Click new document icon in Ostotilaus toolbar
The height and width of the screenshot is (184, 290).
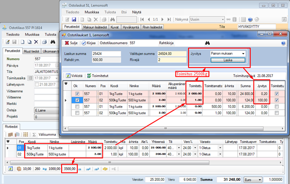pyautogui.click(x=22, y=42)
